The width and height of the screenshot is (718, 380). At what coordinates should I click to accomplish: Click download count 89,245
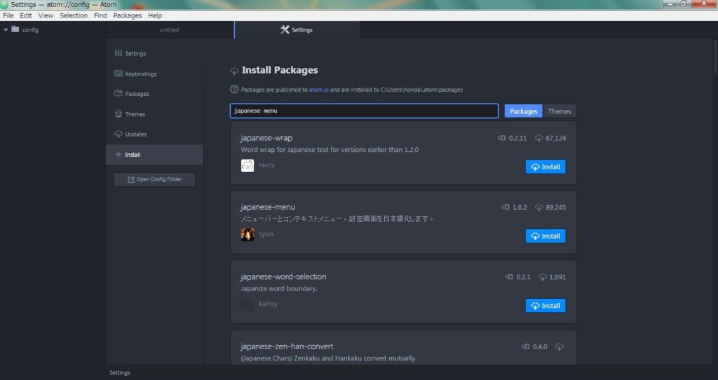click(555, 207)
